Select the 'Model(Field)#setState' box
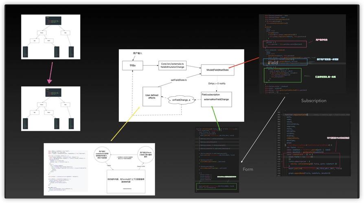 click(x=217, y=70)
